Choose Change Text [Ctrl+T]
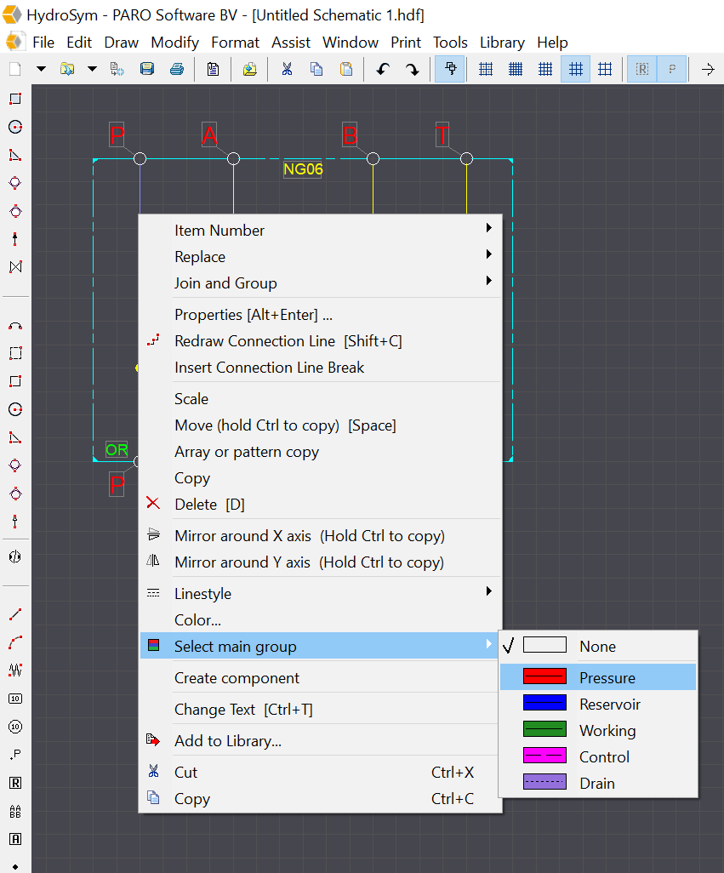724x873 pixels. click(320, 710)
